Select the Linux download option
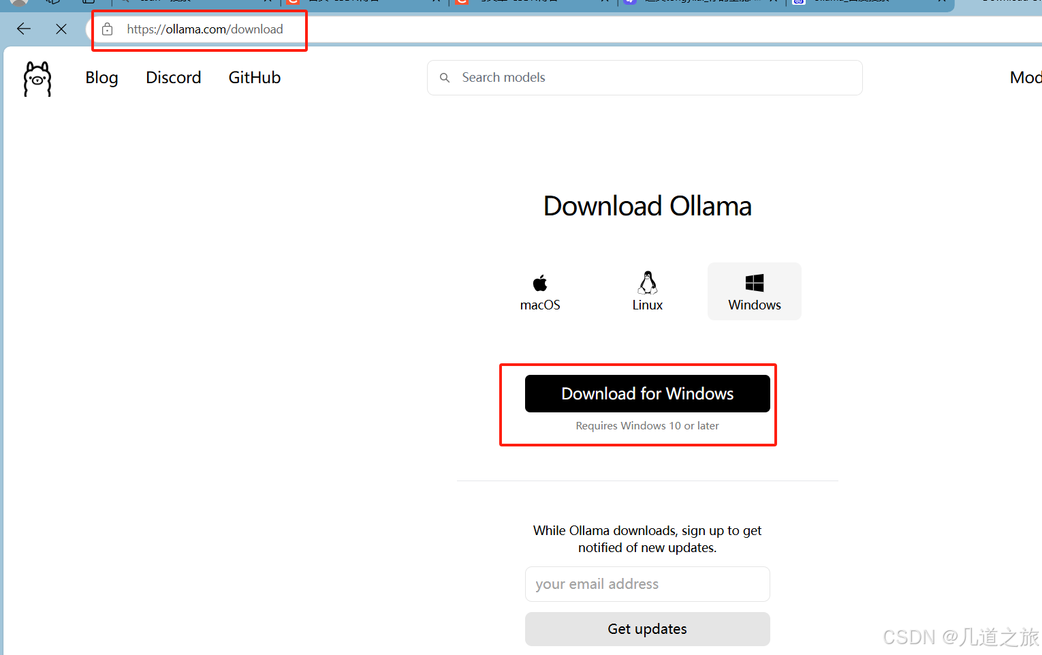 click(648, 292)
